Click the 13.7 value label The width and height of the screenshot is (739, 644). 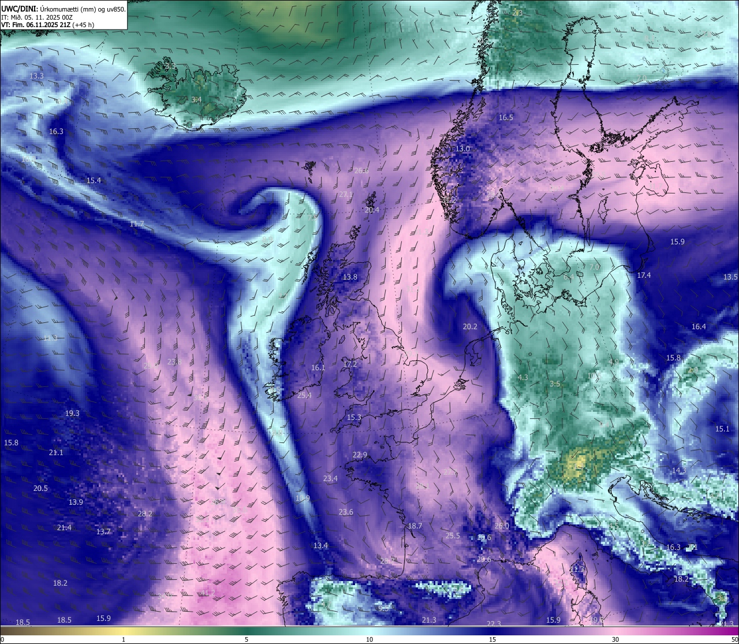103,532
